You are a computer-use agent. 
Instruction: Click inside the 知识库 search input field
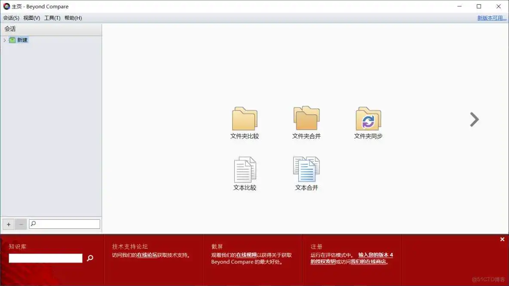point(45,258)
